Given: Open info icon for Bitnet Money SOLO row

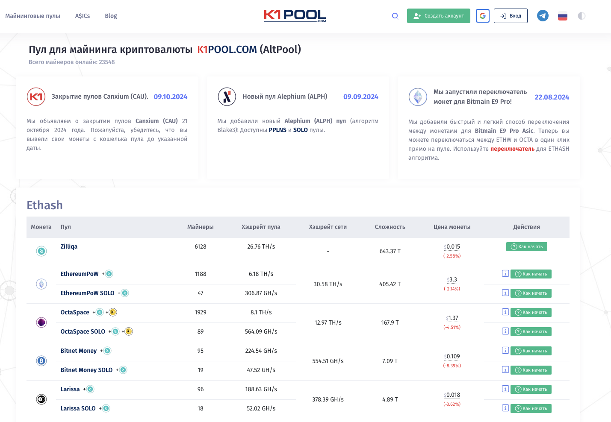Looking at the screenshot, I should point(505,369).
